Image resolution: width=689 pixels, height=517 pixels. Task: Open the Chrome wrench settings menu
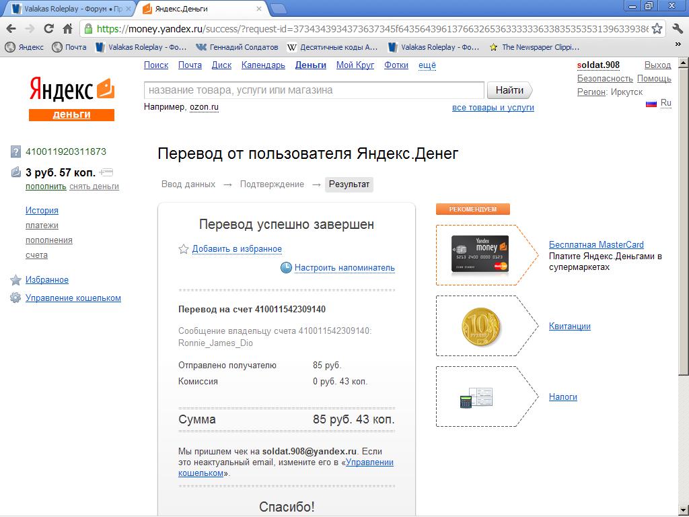(x=677, y=29)
